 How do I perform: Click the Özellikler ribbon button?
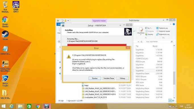point(141,31)
